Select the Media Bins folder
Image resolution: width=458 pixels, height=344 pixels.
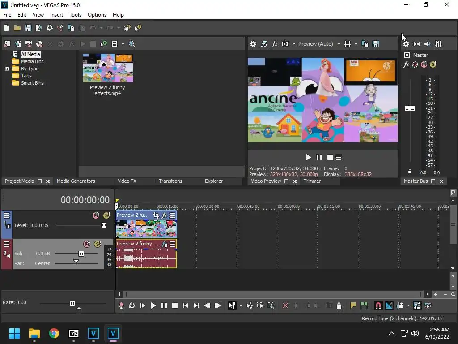pos(32,61)
